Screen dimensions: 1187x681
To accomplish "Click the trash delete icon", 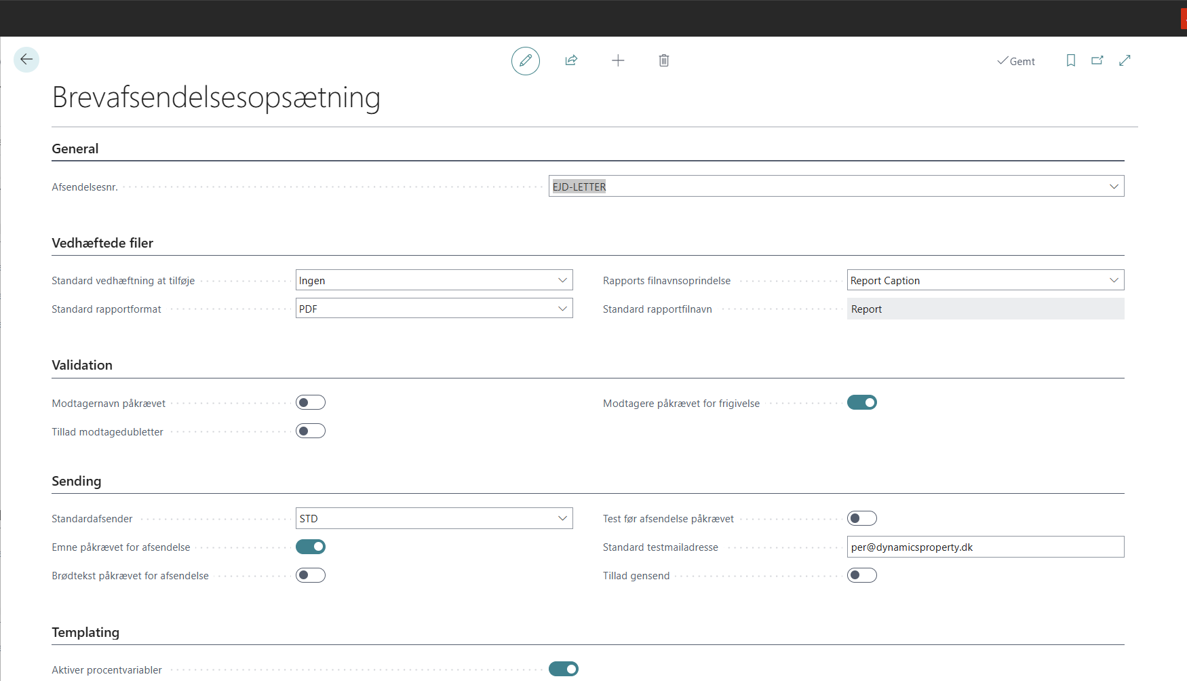I will pos(664,61).
